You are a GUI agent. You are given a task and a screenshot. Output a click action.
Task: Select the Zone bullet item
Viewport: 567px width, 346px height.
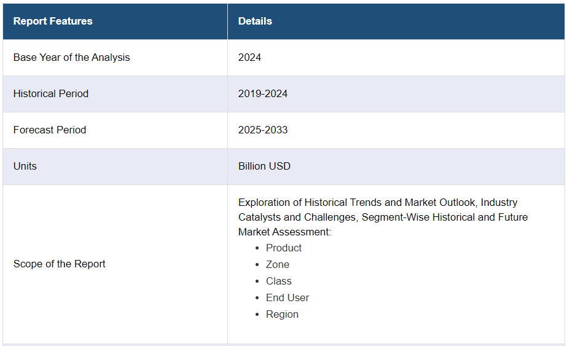278,264
